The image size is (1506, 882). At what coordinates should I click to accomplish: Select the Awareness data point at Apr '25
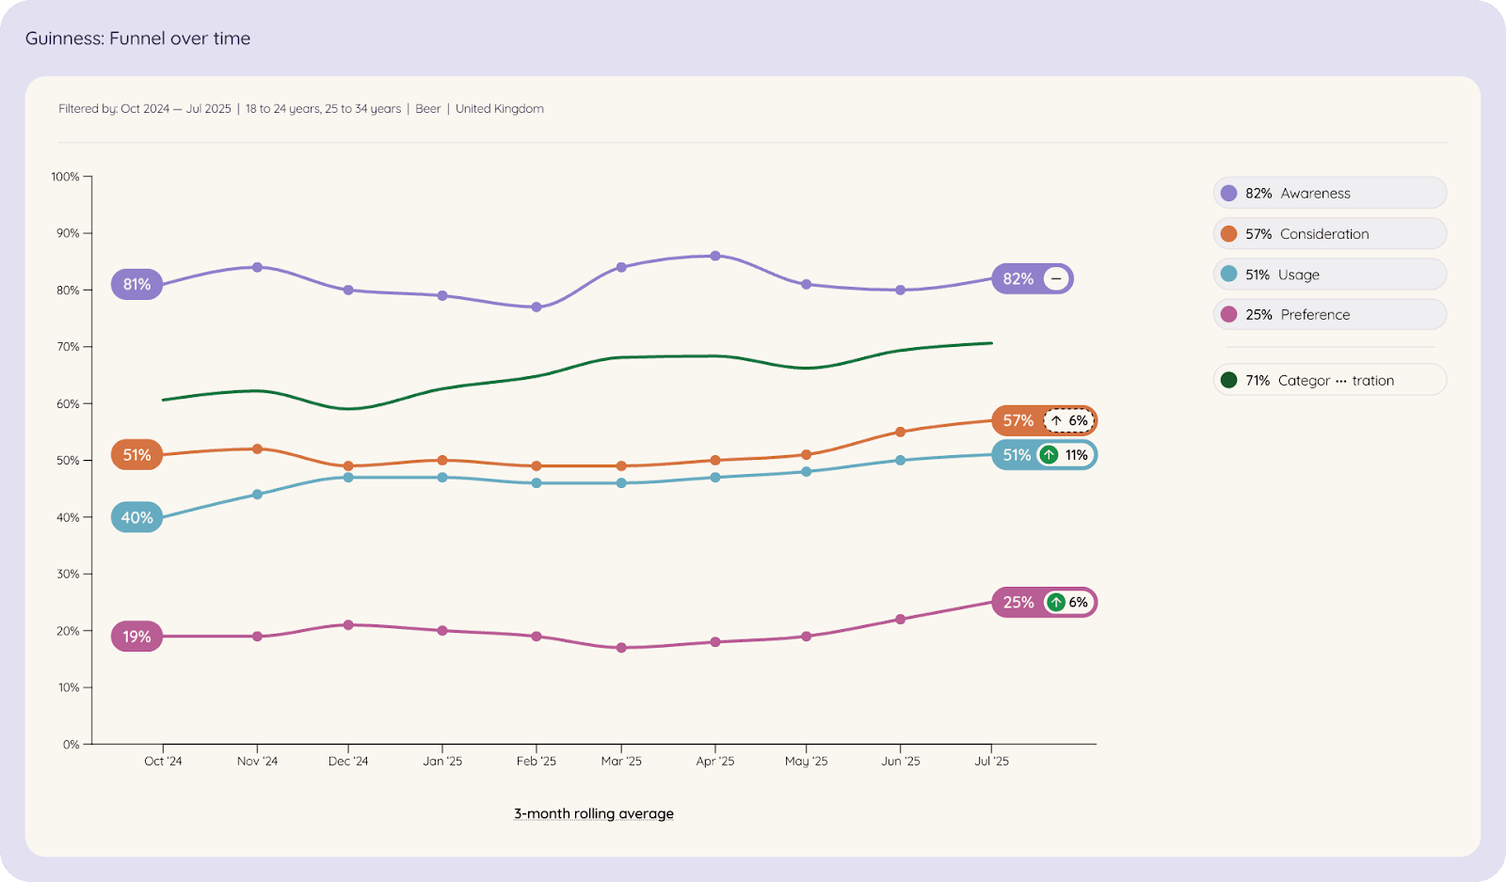(715, 256)
